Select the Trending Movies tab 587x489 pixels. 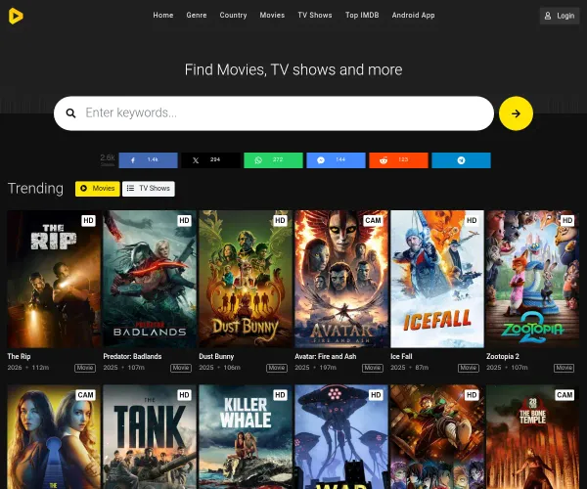pos(98,189)
